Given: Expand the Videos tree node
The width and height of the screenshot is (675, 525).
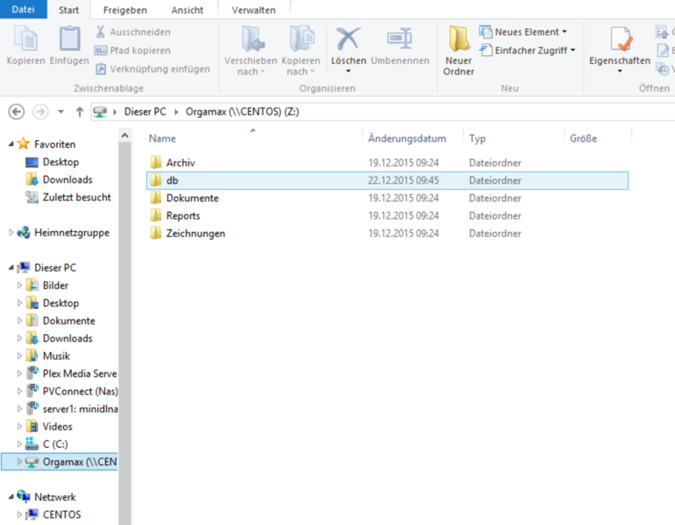Looking at the screenshot, I should (19, 426).
